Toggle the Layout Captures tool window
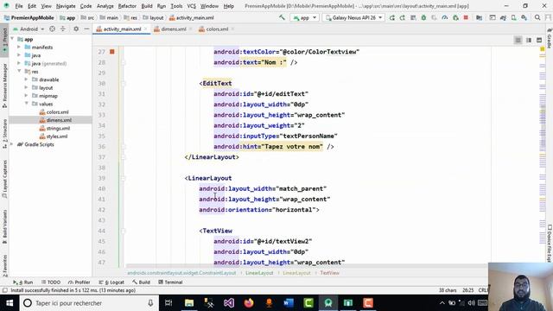The height and width of the screenshot is (311, 553). click(x=4, y=179)
